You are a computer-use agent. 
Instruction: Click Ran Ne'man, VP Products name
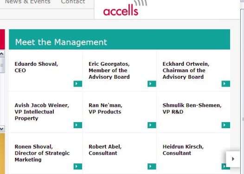click(x=105, y=108)
